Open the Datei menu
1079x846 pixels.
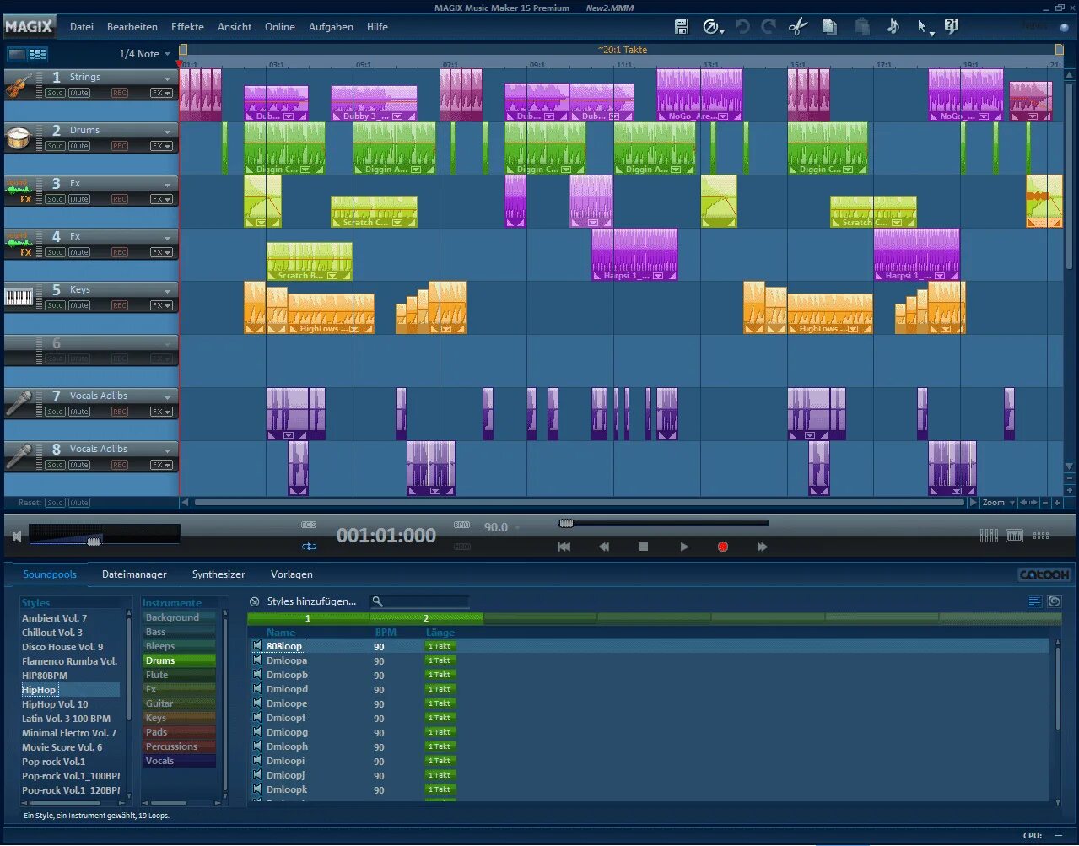coord(82,27)
